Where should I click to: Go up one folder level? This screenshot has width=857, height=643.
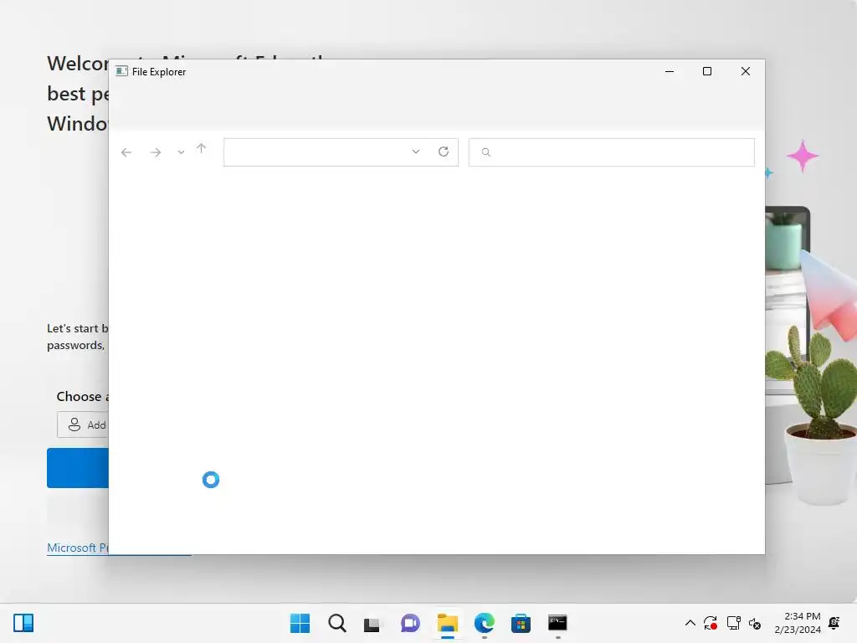point(201,149)
